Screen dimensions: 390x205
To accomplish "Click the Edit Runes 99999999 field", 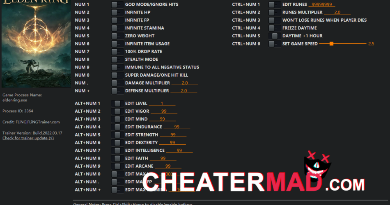I will click(x=322, y=5).
